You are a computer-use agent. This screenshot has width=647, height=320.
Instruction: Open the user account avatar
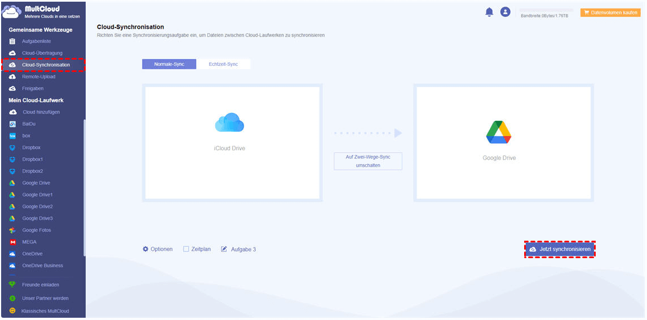click(506, 12)
